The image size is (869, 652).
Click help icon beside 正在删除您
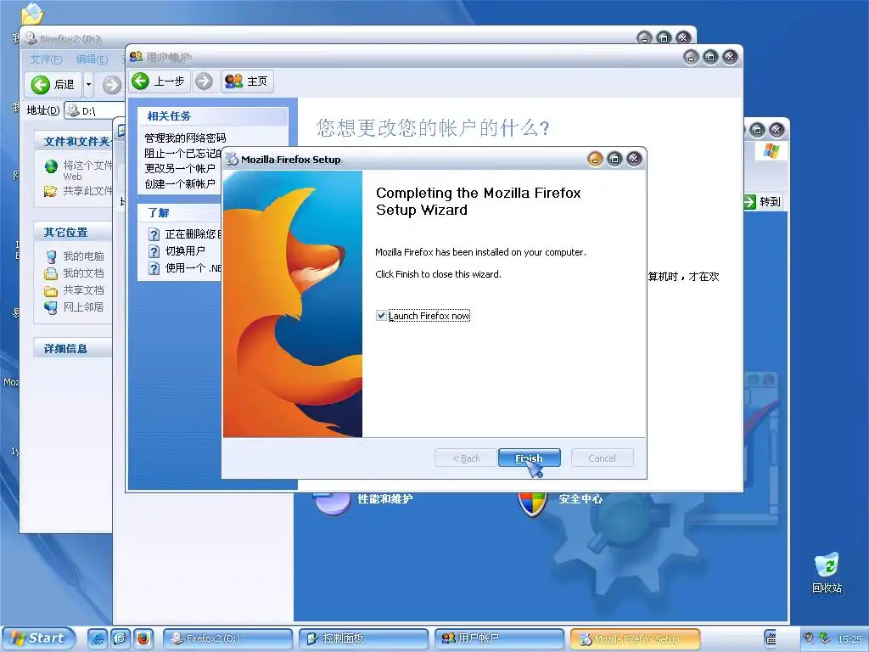pyautogui.click(x=154, y=234)
